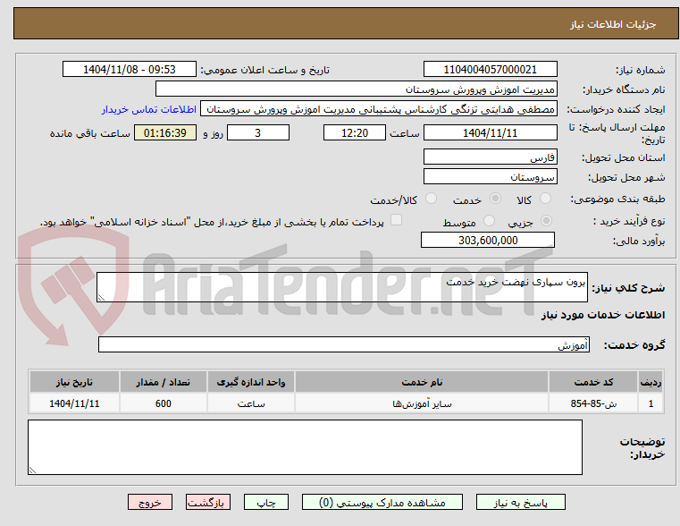Select the خدمت radio button
The image size is (680, 526).
tap(495, 199)
